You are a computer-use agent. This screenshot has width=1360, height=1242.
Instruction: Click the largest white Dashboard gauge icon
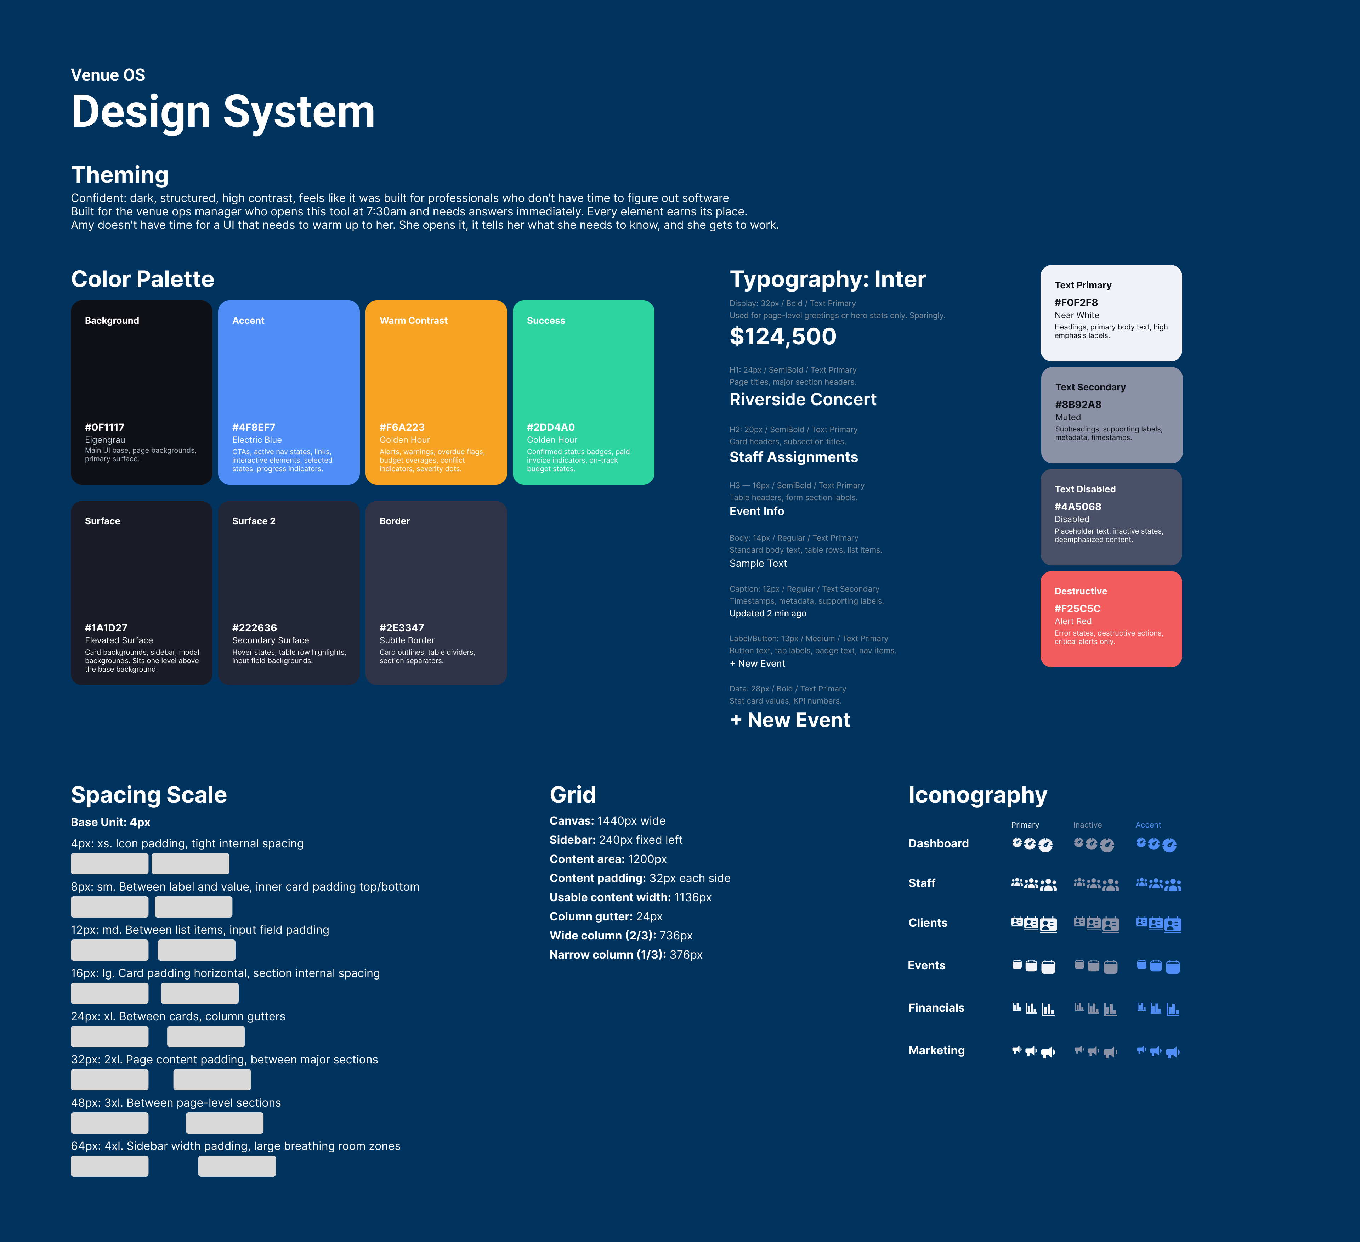(x=1045, y=845)
